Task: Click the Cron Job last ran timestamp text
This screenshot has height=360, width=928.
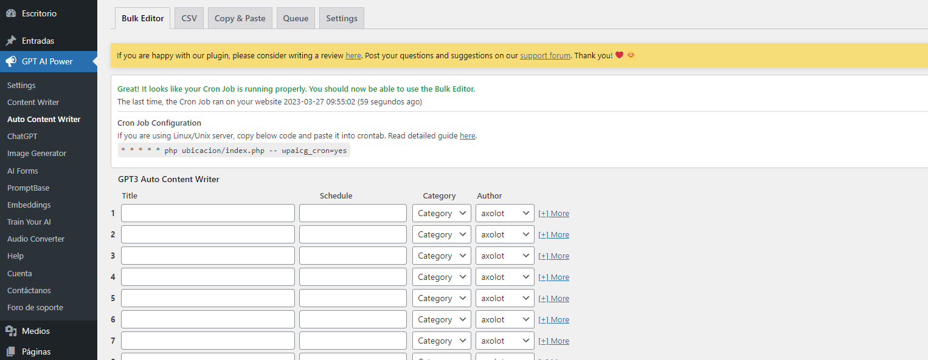Action: (x=269, y=101)
